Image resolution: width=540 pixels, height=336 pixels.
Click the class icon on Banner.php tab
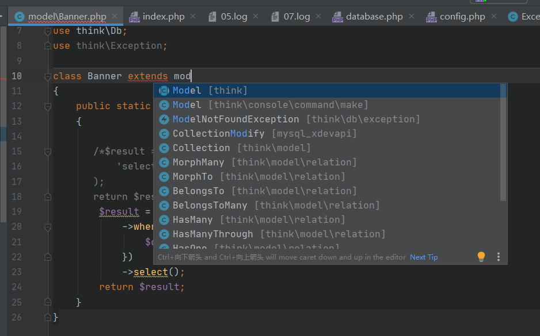(x=20, y=17)
